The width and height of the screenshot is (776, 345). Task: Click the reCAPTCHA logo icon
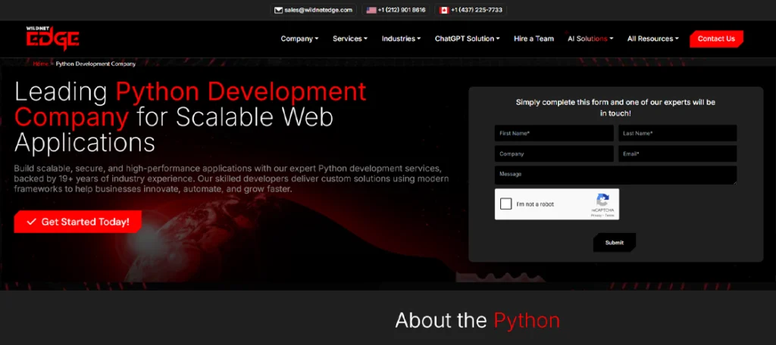602,200
